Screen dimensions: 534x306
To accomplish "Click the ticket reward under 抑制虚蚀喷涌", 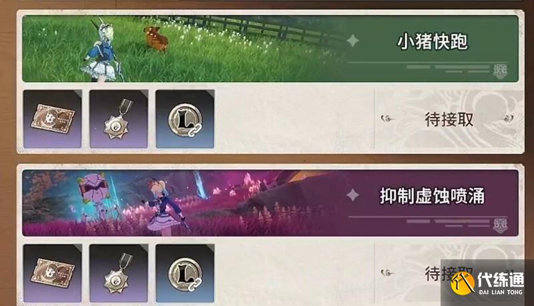I will (53, 273).
